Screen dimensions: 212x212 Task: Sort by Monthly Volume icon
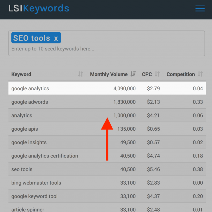[133, 74]
